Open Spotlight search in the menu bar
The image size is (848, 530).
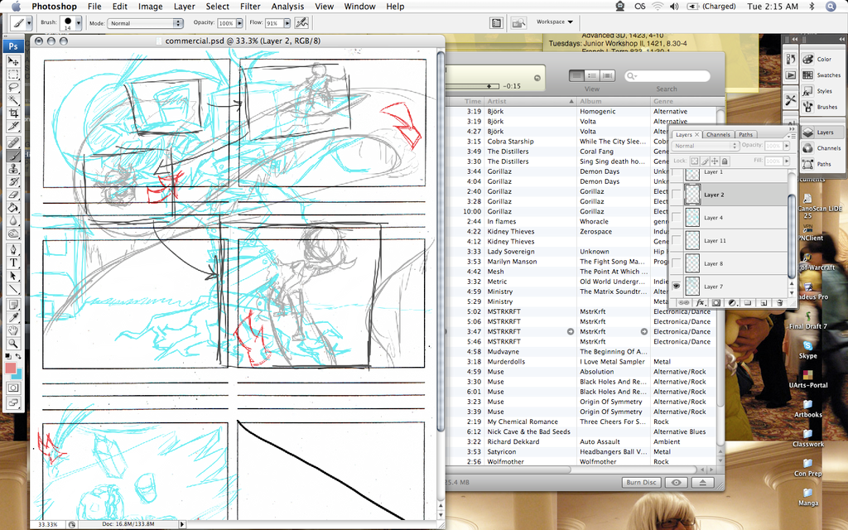(831, 7)
